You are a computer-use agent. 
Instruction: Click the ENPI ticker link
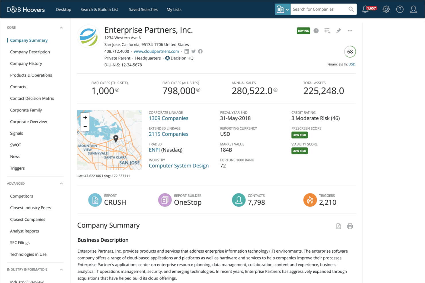click(154, 150)
